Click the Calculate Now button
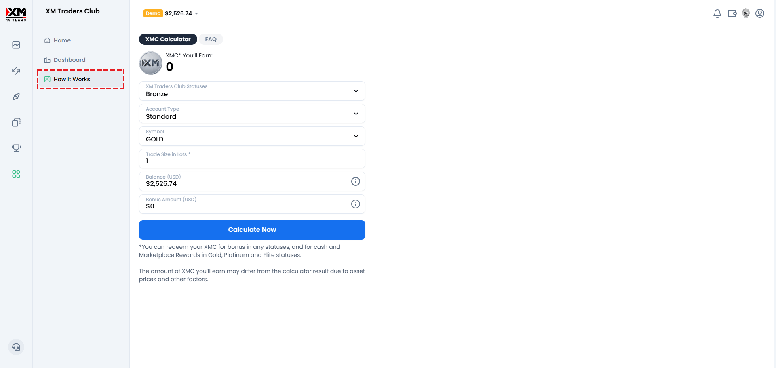 tap(252, 230)
